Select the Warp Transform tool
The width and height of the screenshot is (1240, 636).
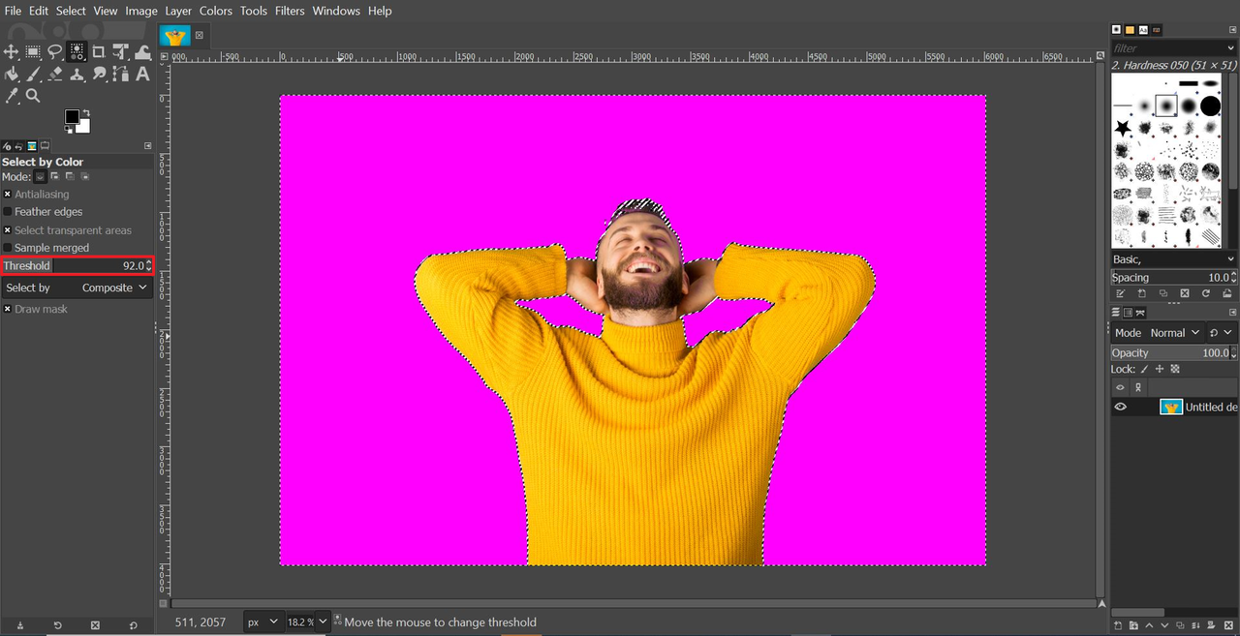click(142, 51)
